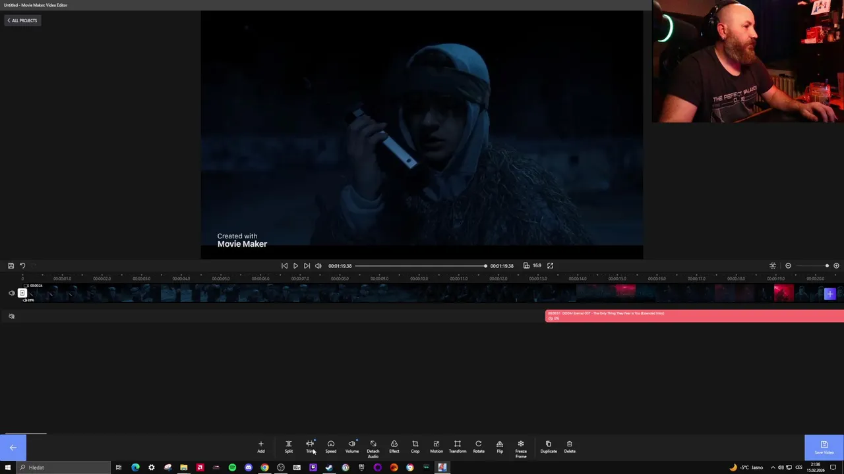This screenshot has width=844, height=474.
Task: Open Spotify from the taskbar
Action: tap(232, 467)
